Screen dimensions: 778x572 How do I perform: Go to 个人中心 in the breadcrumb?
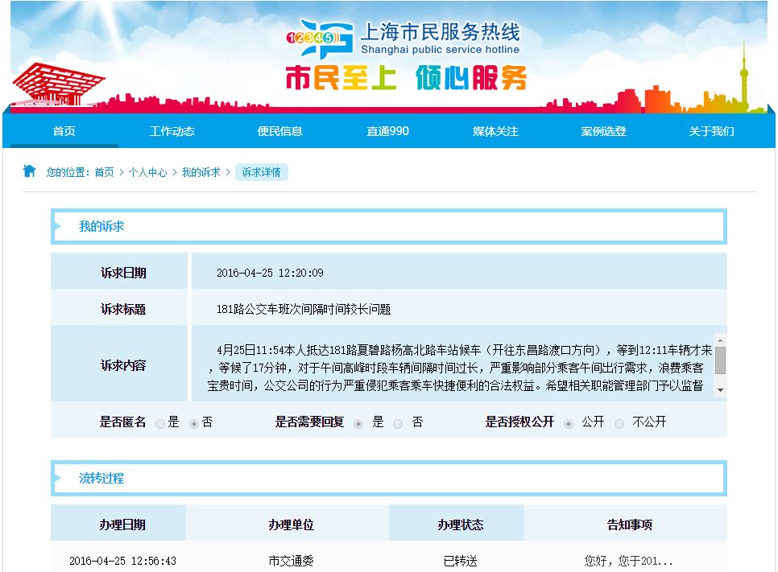click(x=147, y=172)
